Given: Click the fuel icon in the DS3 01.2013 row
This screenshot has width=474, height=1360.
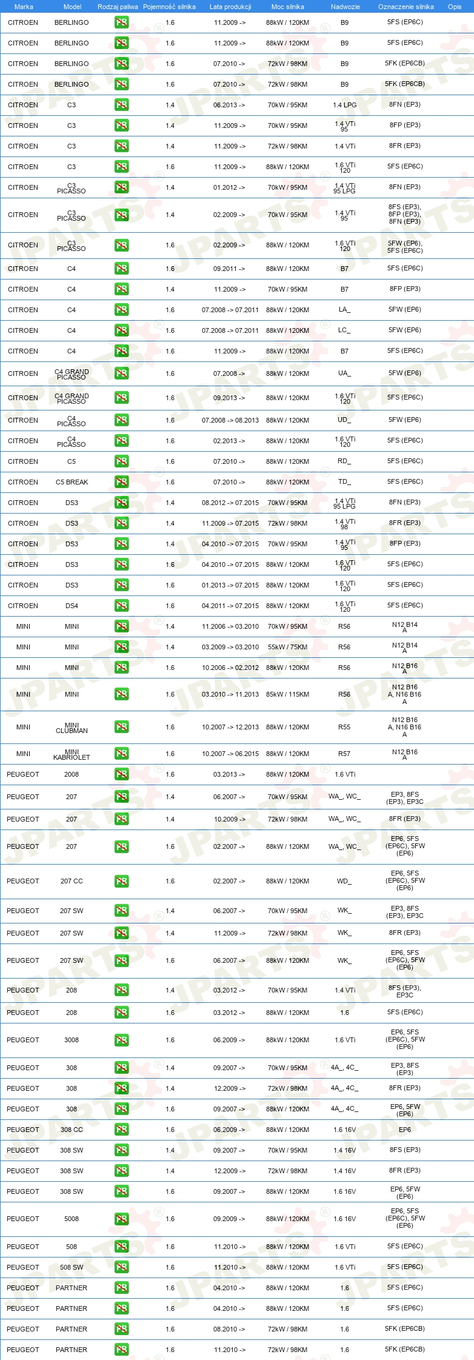Looking at the screenshot, I should tap(121, 585).
